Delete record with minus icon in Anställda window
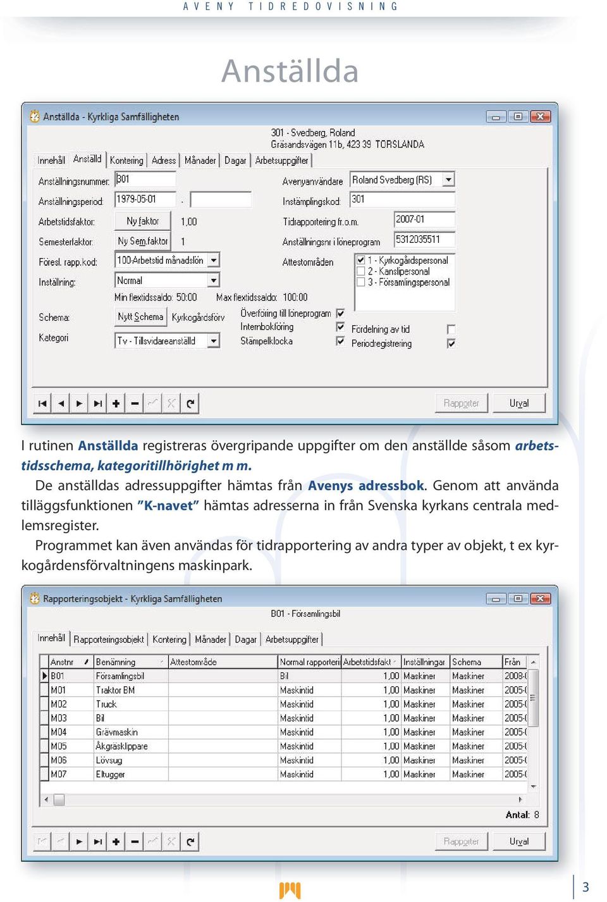The width and height of the screenshot is (607, 902). point(135,404)
